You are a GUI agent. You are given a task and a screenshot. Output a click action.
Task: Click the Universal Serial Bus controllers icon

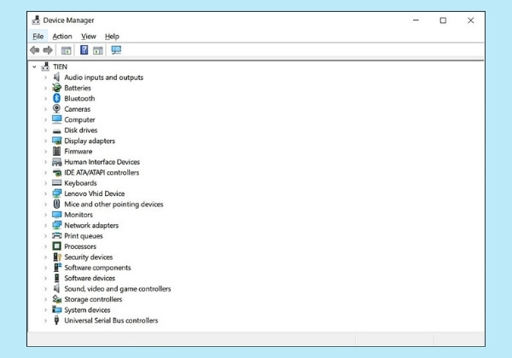pyautogui.click(x=57, y=320)
